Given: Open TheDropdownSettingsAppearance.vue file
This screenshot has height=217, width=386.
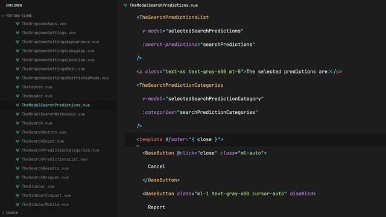Looking at the screenshot, I should (60, 42).
